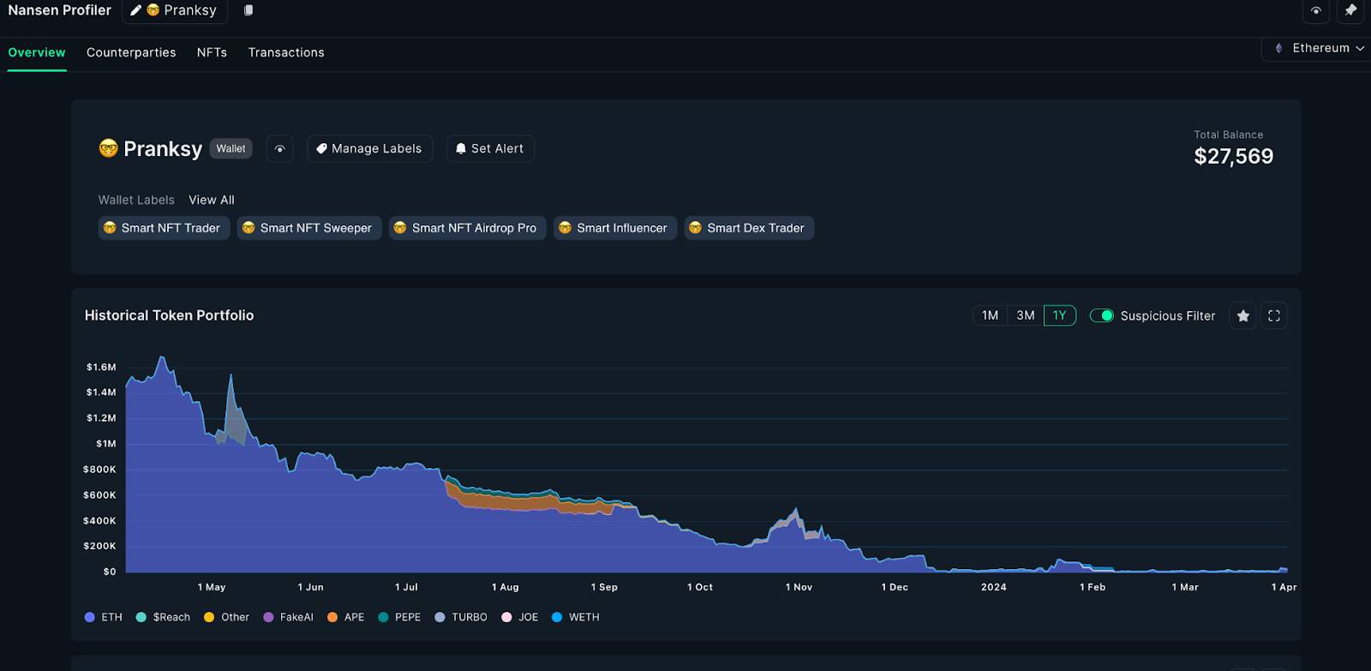Select the Smart Dex Trader label
The height and width of the screenshot is (671, 1371).
[749, 228]
